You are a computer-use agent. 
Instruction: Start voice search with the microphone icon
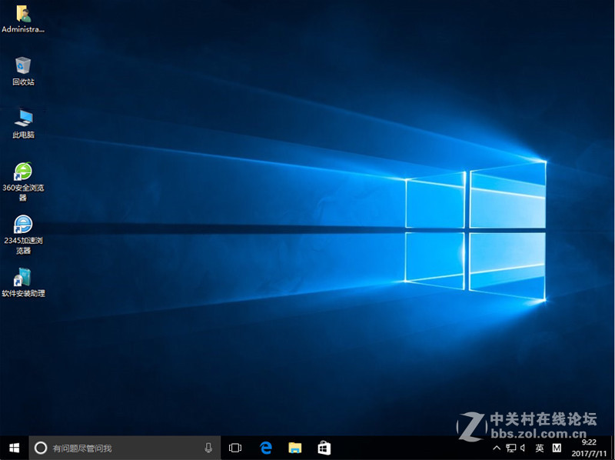(208, 447)
